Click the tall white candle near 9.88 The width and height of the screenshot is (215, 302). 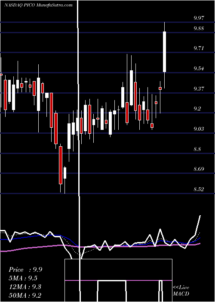click(165, 52)
